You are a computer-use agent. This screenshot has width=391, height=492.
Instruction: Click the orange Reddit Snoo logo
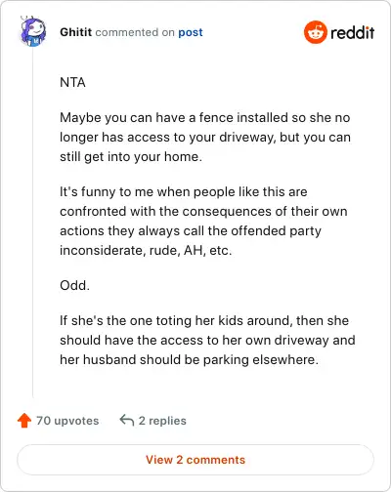[315, 32]
